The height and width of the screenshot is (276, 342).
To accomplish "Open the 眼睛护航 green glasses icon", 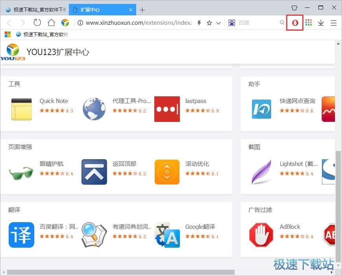I will click(21, 173).
